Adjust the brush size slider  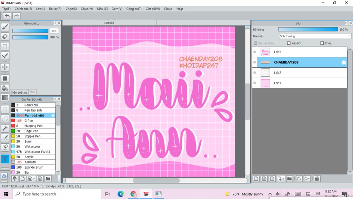30,31
